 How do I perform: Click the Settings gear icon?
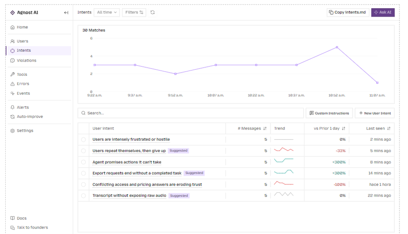[x=13, y=131]
